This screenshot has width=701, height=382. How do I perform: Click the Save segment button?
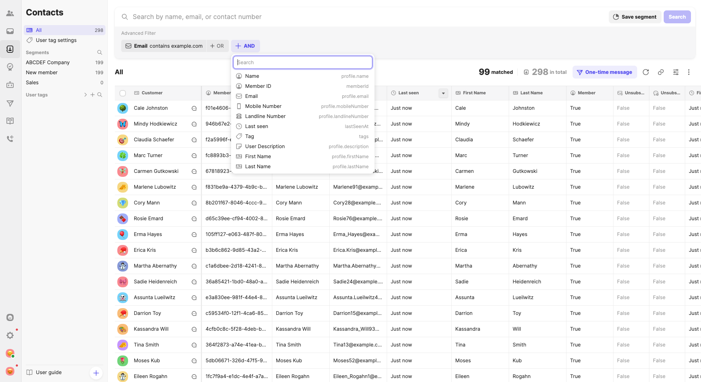tap(635, 17)
